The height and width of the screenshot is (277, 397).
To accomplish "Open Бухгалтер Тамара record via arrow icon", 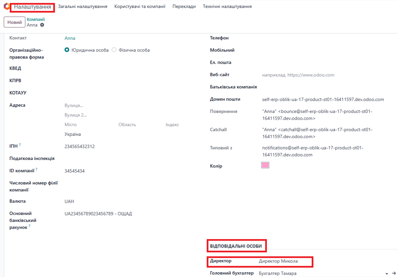I will 394,273.
